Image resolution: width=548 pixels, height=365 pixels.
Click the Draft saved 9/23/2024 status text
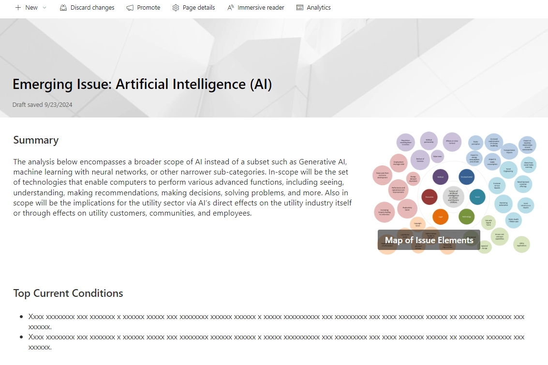(x=42, y=104)
